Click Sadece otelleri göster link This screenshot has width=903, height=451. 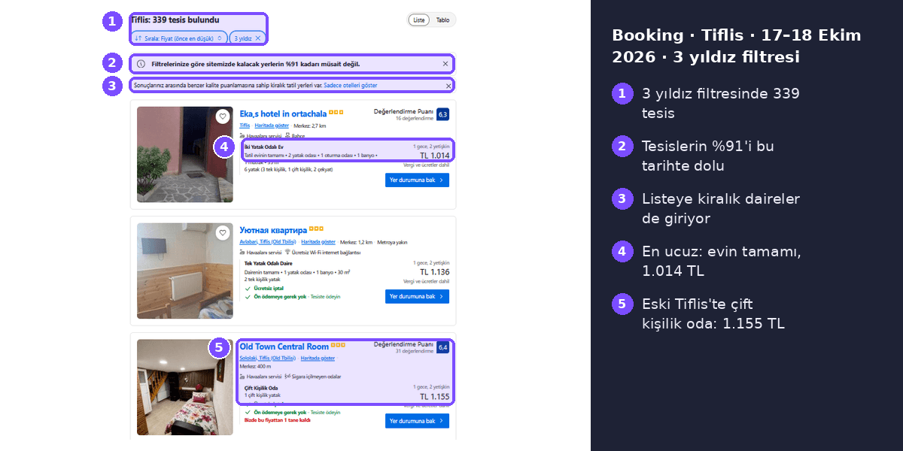pyautogui.click(x=351, y=86)
